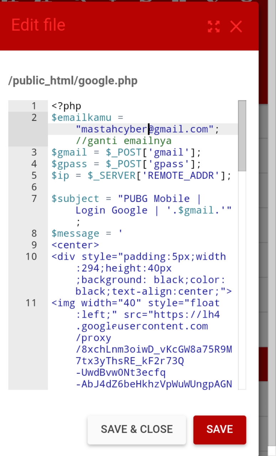276x456 pixels.
Task: Click the empty line number 6
Action: click(x=34, y=187)
